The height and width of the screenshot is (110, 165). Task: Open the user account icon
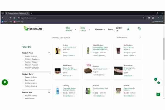[x=128, y=29]
